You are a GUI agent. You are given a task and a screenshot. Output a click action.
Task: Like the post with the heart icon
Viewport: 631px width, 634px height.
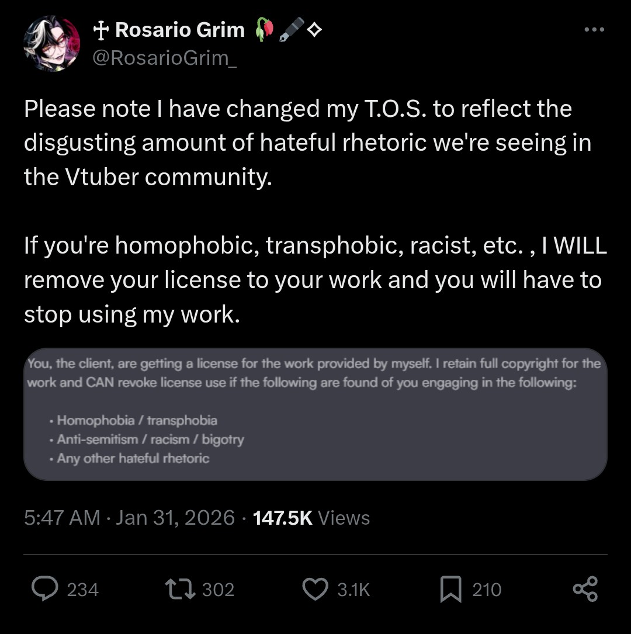[316, 589]
